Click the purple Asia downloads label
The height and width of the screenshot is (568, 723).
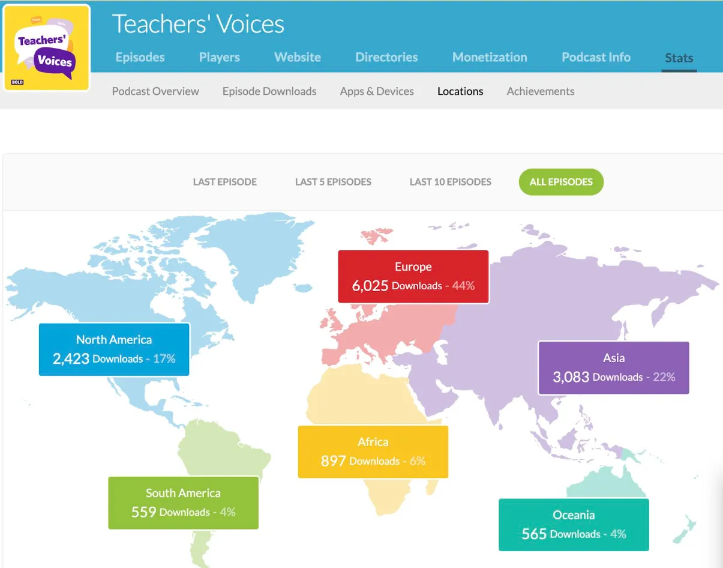coord(613,367)
